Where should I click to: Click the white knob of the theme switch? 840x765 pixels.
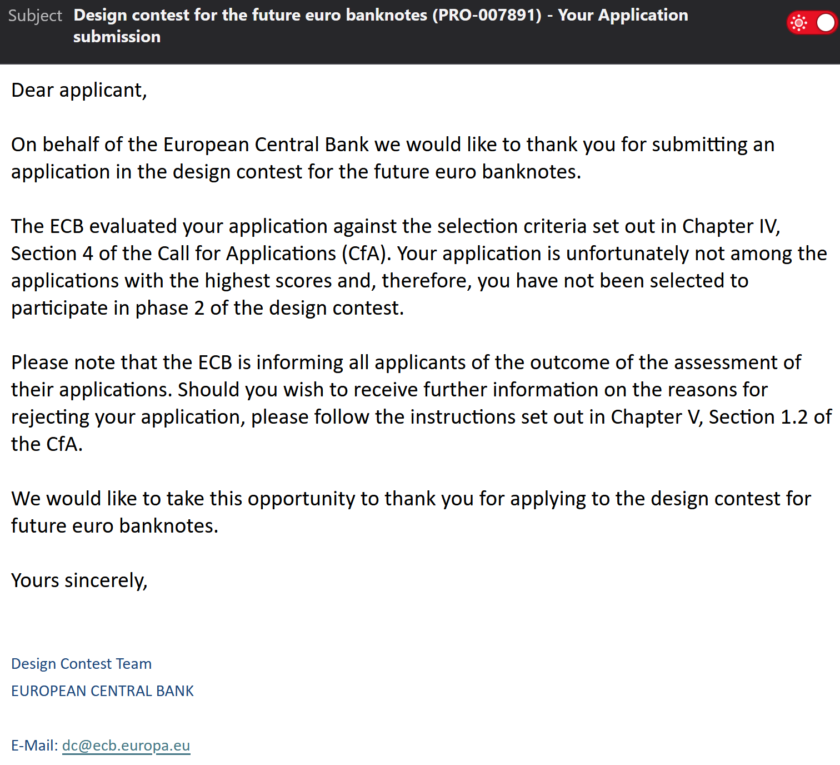point(826,23)
